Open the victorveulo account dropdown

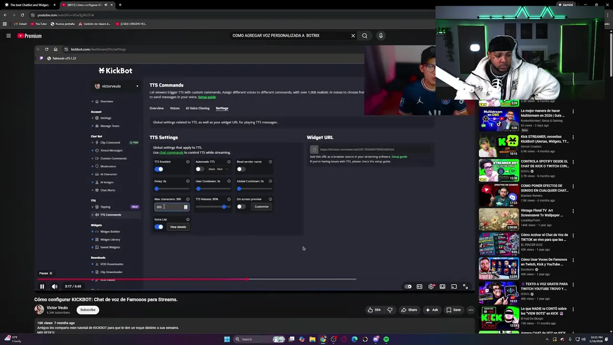tap(116, 86)
